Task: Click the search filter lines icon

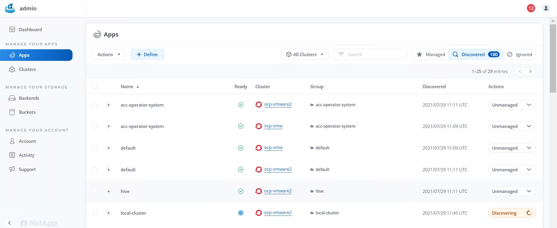Action: (341, 55)
